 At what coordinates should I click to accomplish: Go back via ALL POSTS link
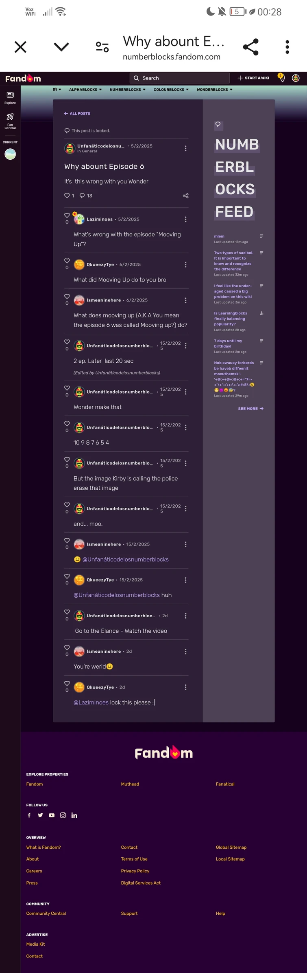(x=77, y=113)
